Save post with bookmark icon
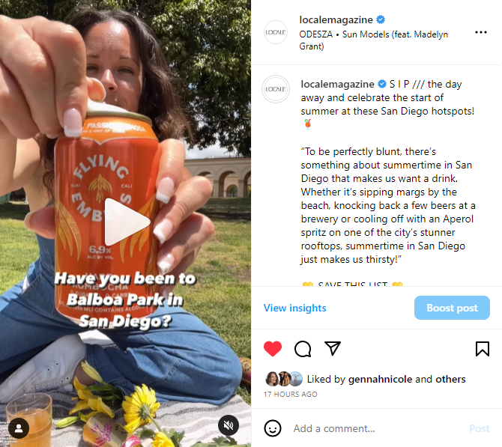This screenshot has height=447, width=502. click(483, 348)
